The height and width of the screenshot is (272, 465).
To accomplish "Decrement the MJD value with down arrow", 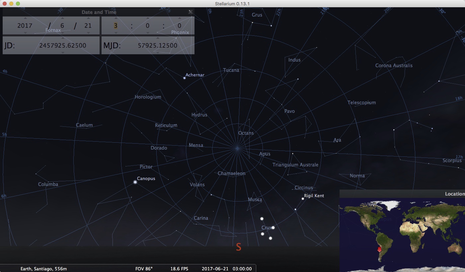I will click(158, 52).
